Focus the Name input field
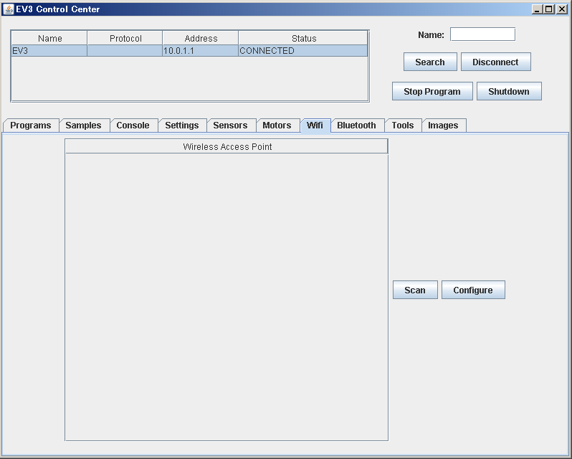This screenshot has width=572, height=459. [x=482, y=34]
